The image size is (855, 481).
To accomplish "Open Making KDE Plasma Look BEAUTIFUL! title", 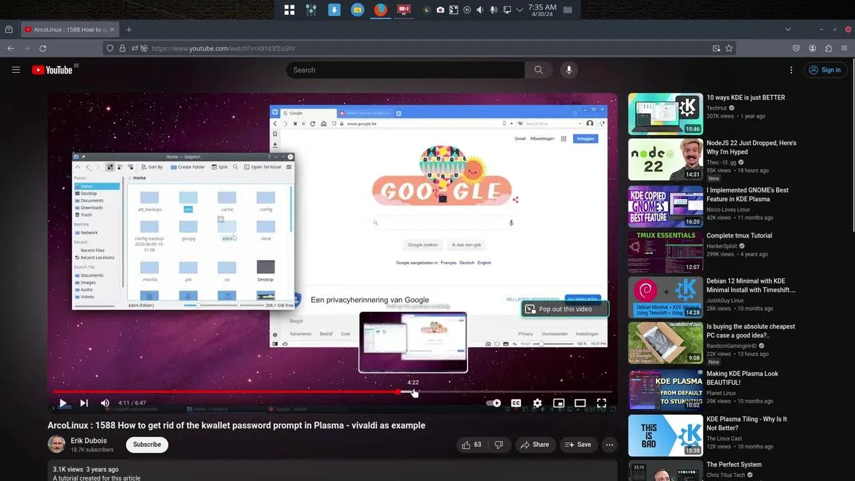I will (742, 378).
